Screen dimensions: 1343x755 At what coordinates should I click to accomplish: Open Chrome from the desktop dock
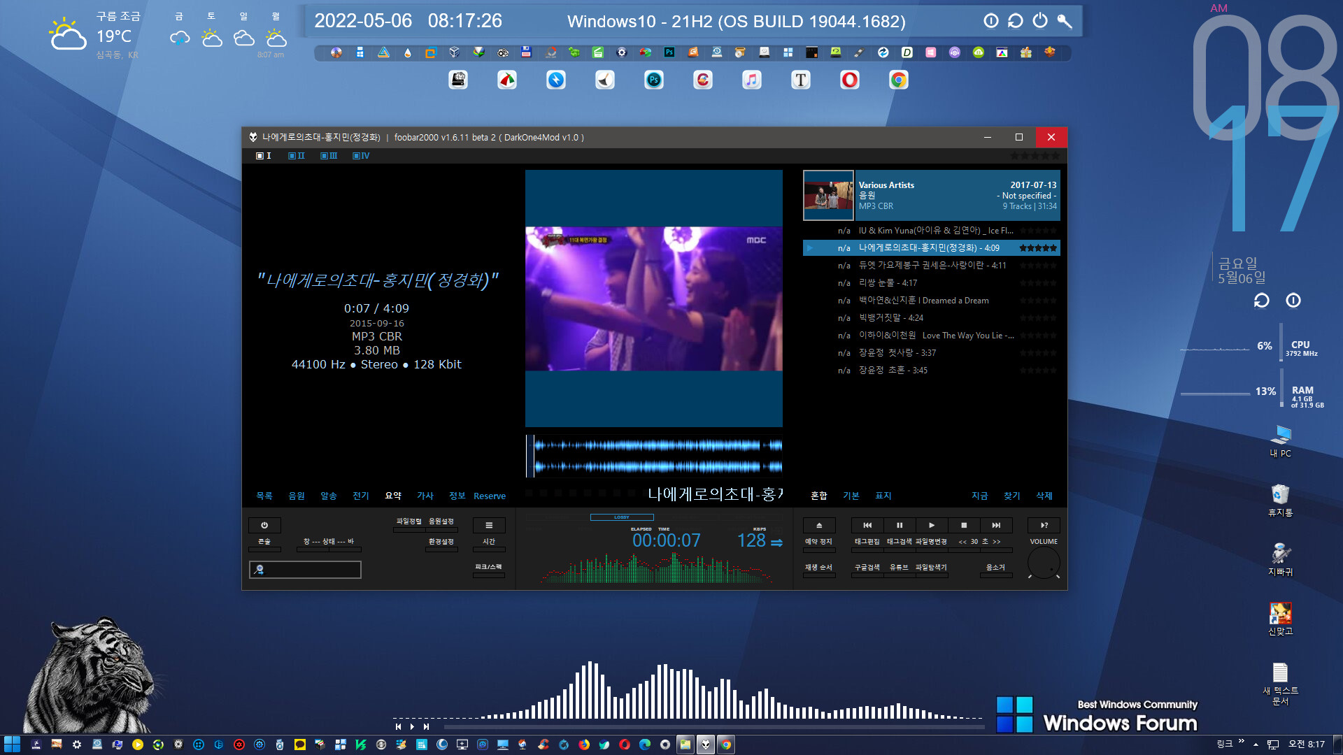899,80
